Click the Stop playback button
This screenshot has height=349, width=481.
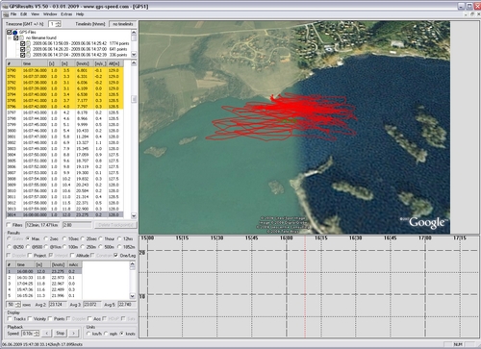[61, 334]
